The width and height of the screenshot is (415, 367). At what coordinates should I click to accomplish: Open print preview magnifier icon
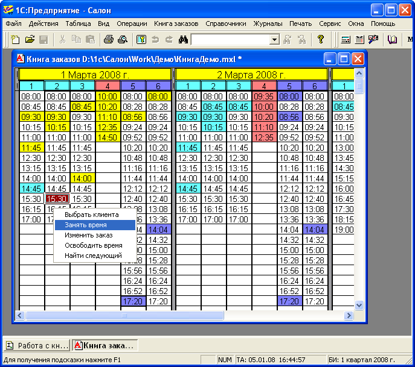[123, 40]
